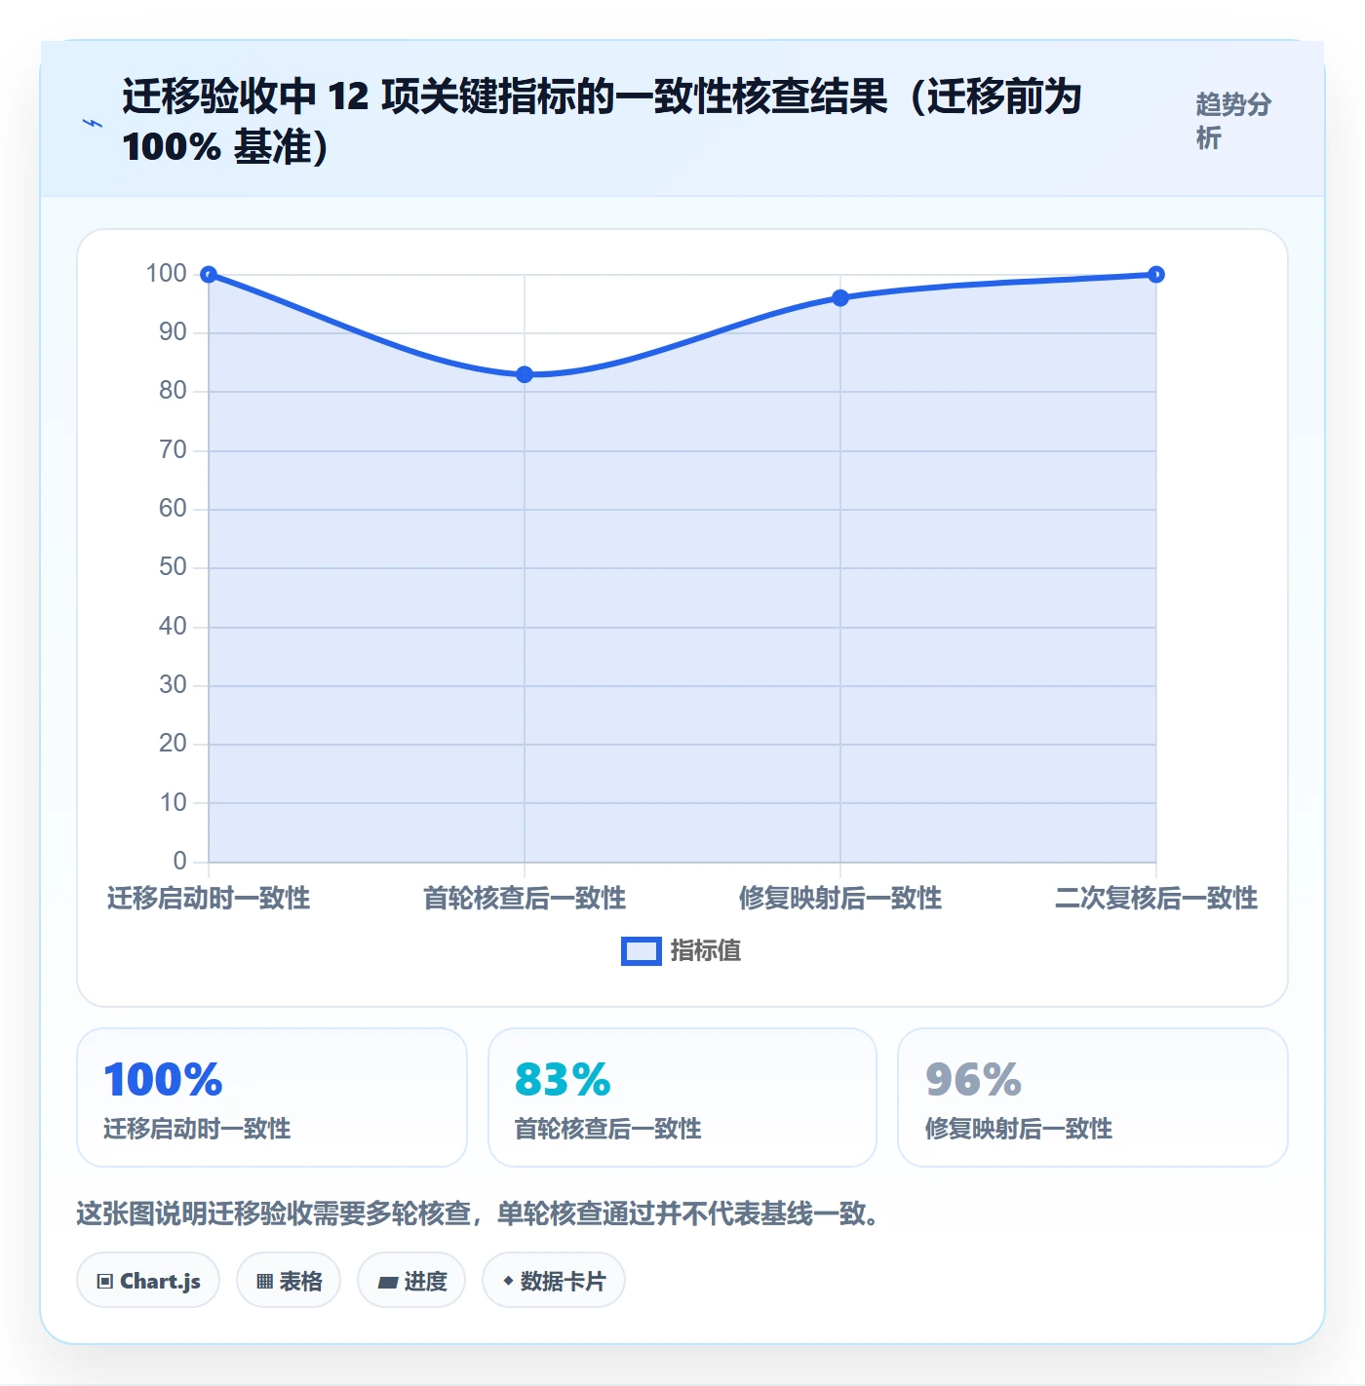Click the lightning bolt icon beside the title

[93, 123]
